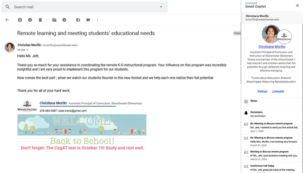Expand search options dropdown arrow

click(161, 7)
